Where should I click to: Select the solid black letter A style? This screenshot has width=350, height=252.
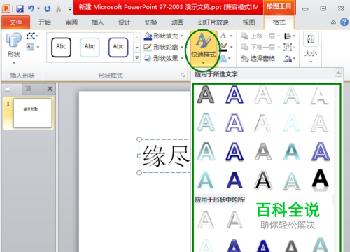(x=321, y=180)
